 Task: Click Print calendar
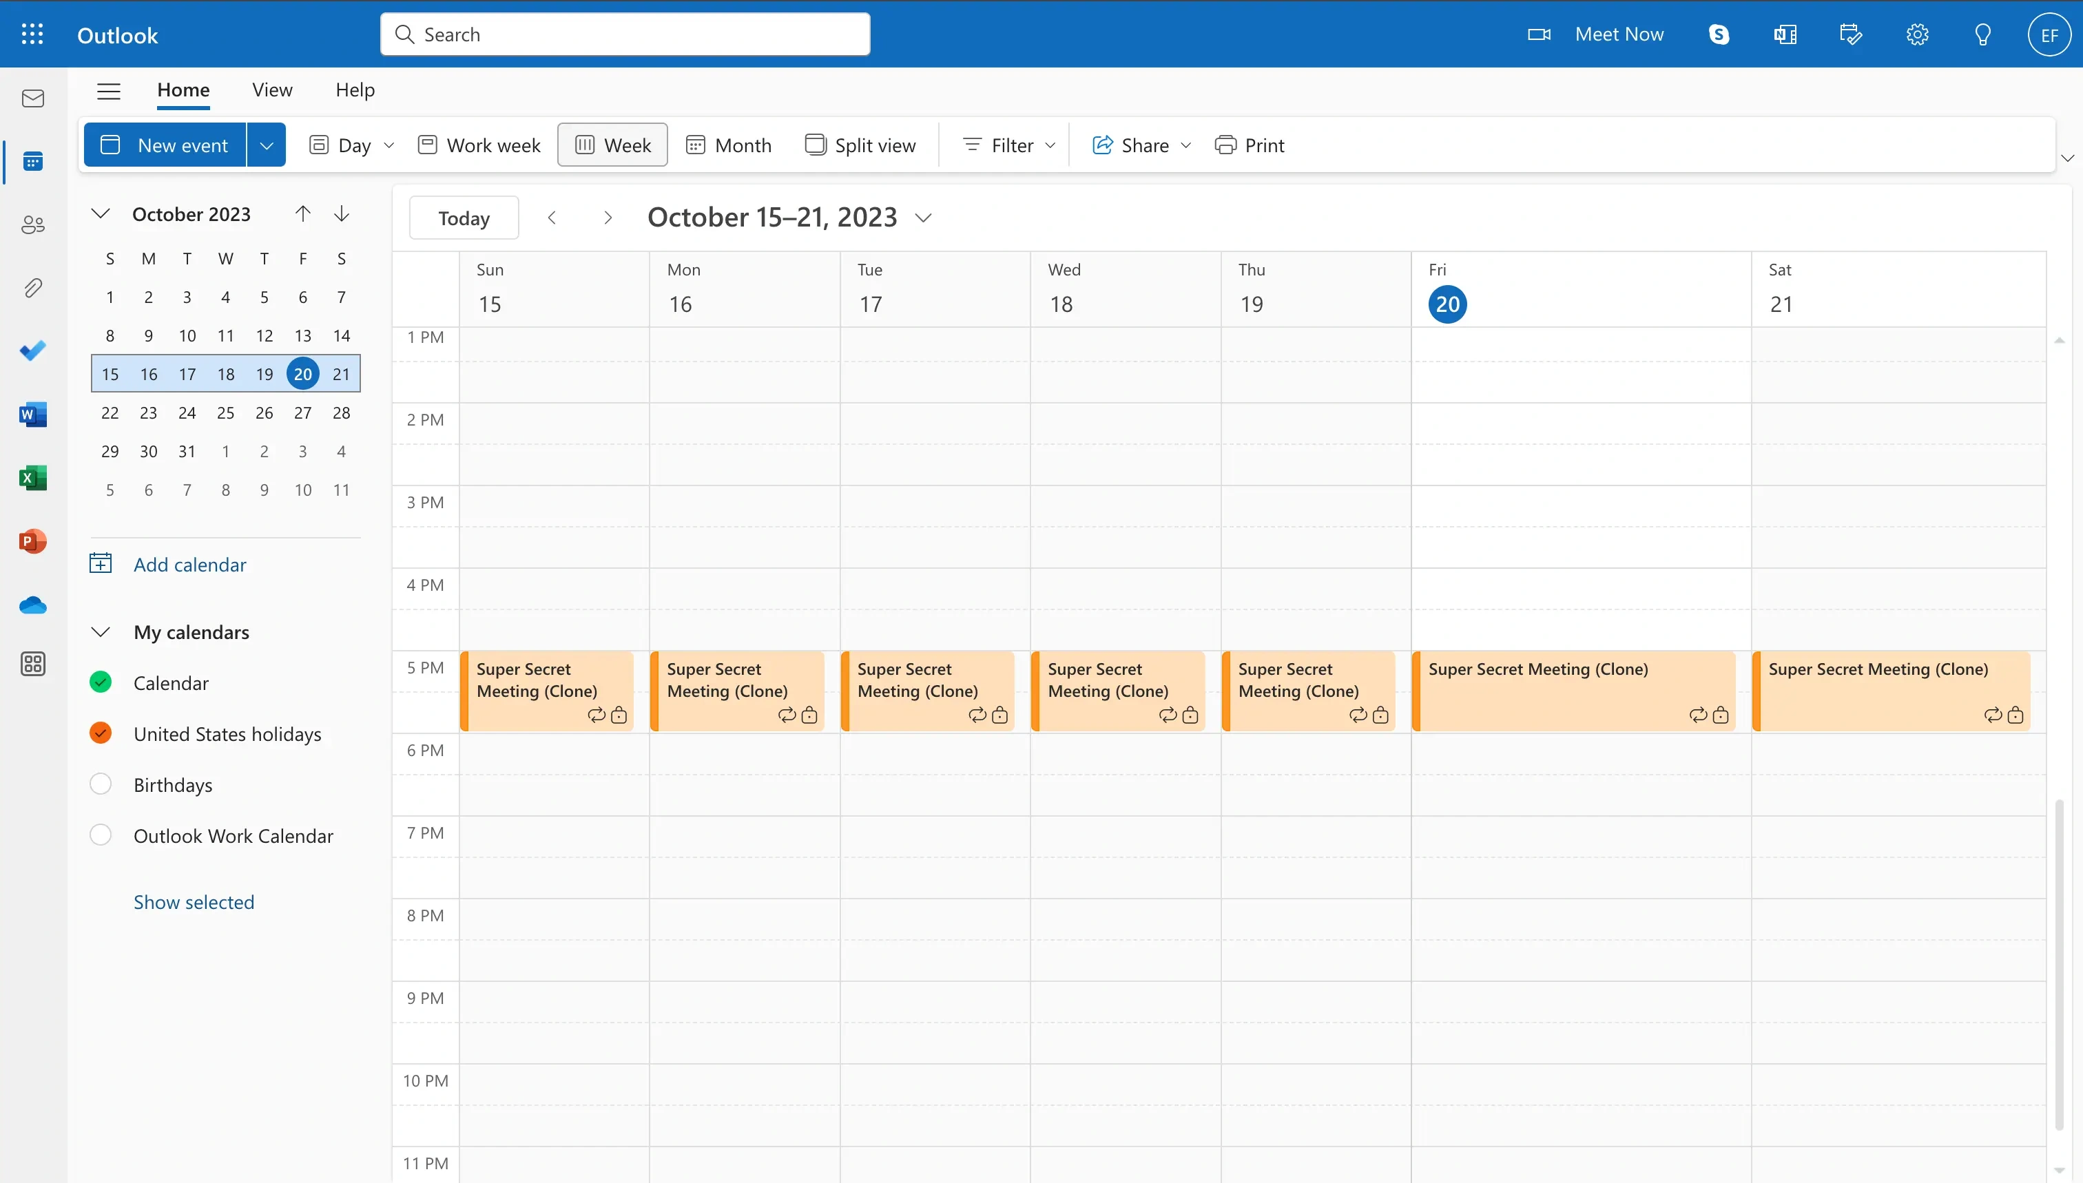[1247, 143]
